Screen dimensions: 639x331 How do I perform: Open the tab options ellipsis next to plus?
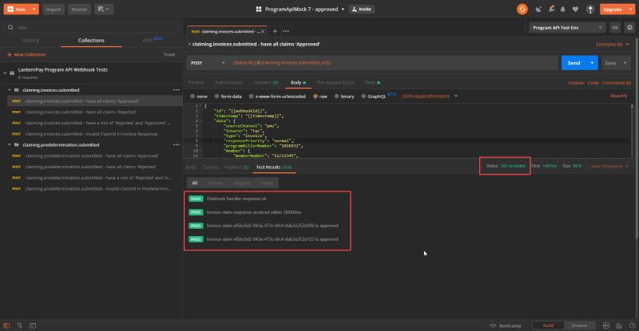[x=286, y=31]
